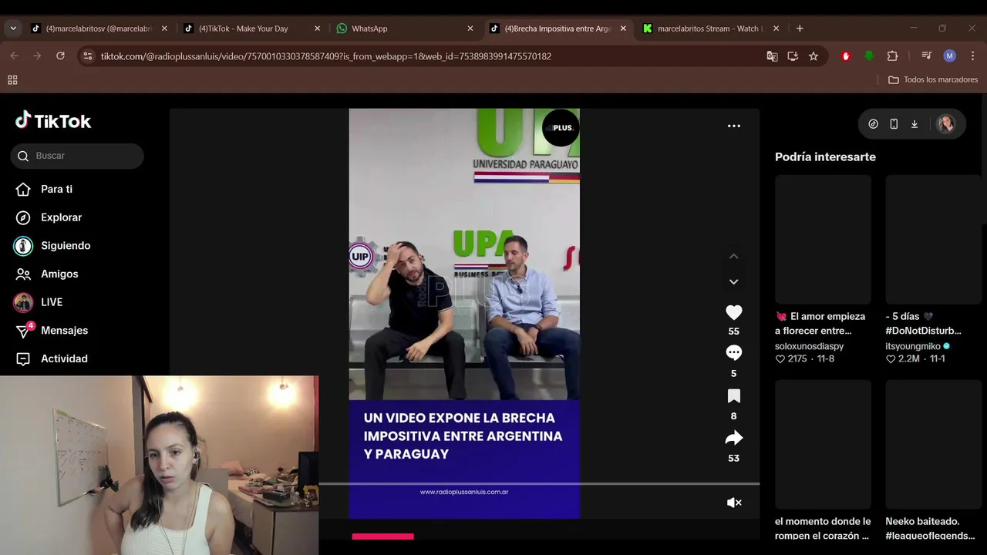This screenshot has height=555, width=987.
Task: Open comments via speech bubble icon
Action: point(733,353)
